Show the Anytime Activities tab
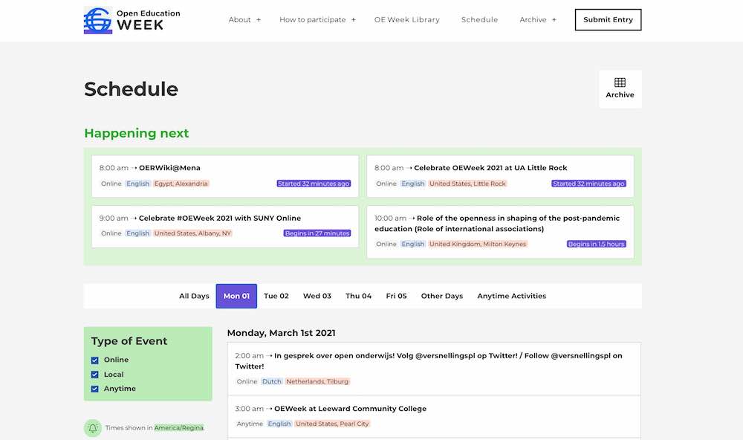 (x=511, y=296)
